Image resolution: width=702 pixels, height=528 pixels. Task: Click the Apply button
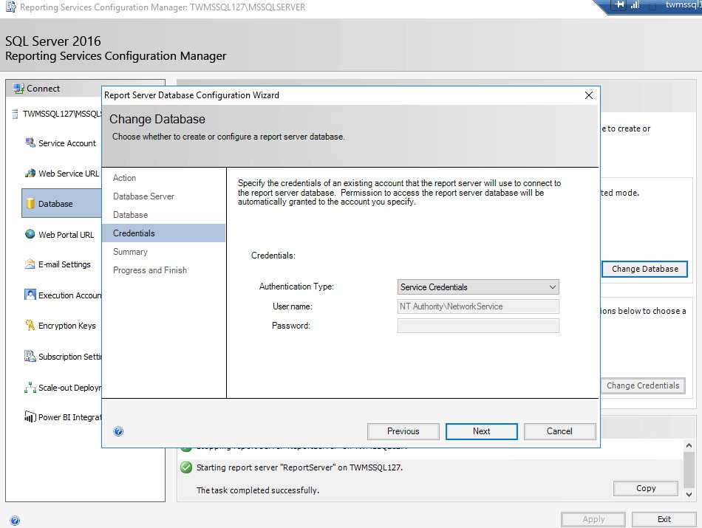(593, 519)
